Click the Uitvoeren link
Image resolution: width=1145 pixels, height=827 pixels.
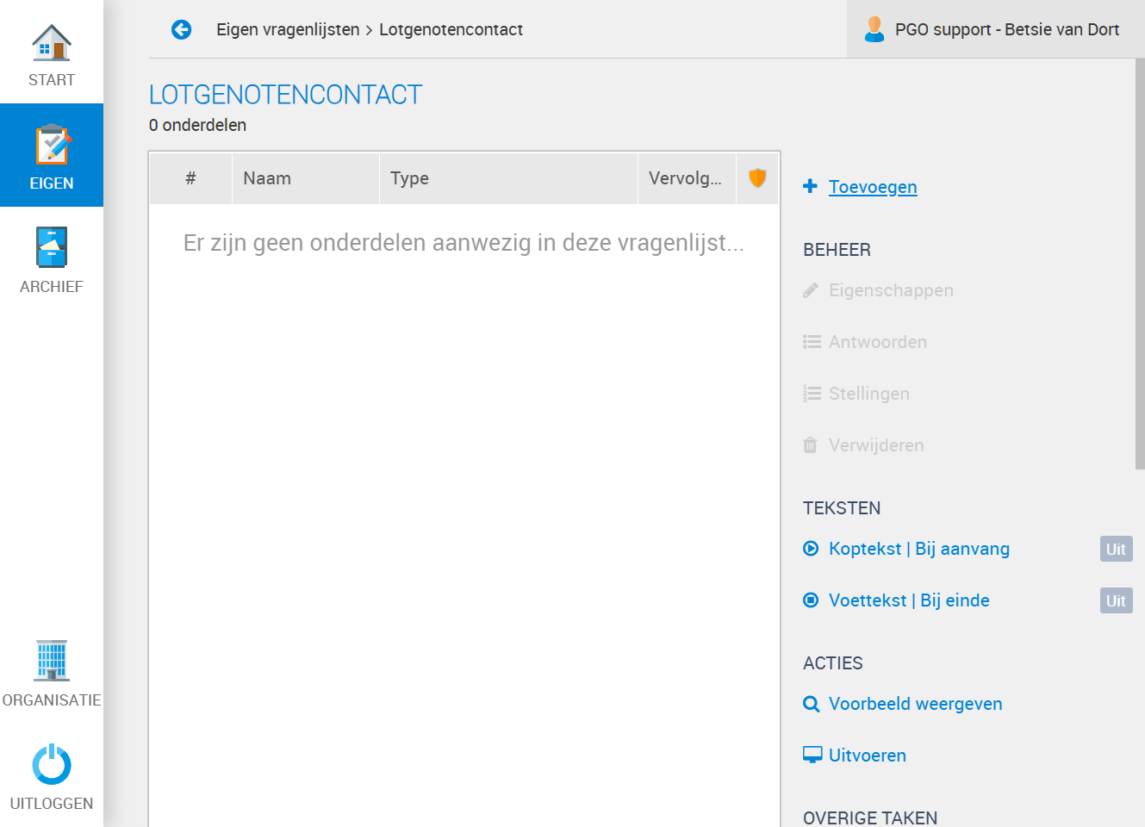868,755
